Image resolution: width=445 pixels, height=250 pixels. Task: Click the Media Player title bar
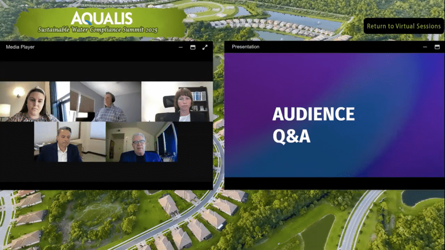(20, 47)
